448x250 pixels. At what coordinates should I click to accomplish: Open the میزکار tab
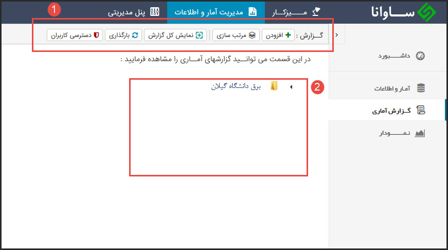[x=296, y=12]
